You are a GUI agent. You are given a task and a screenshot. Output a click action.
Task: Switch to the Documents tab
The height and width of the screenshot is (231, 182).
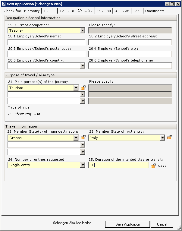(x=155, y=11)
